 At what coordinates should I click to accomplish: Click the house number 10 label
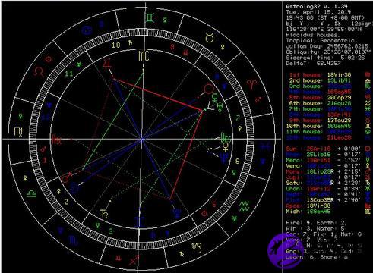click(x=115, y=45)
